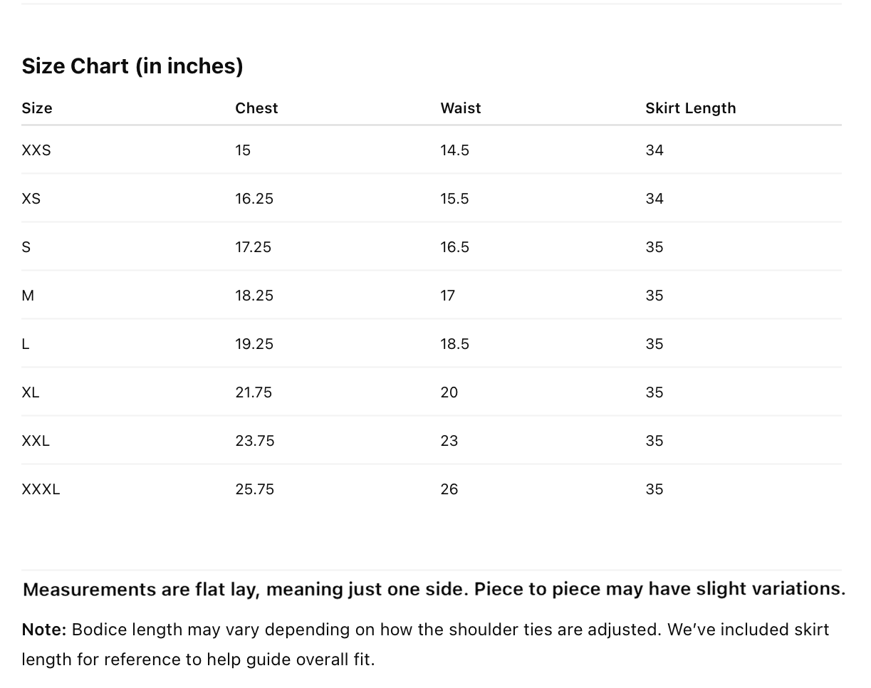Select the XL size row label
The image size is (871, 688).
tap(31, 392)
